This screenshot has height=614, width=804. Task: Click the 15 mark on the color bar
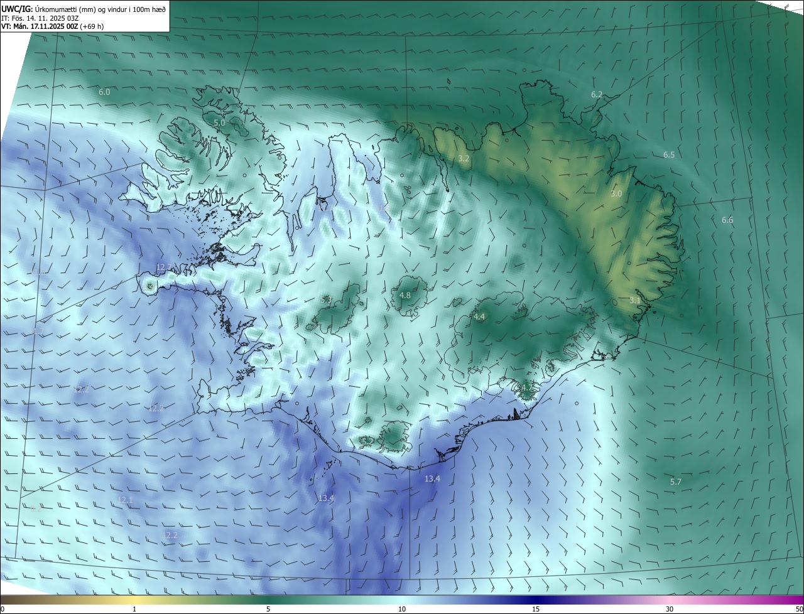(536, 609)
